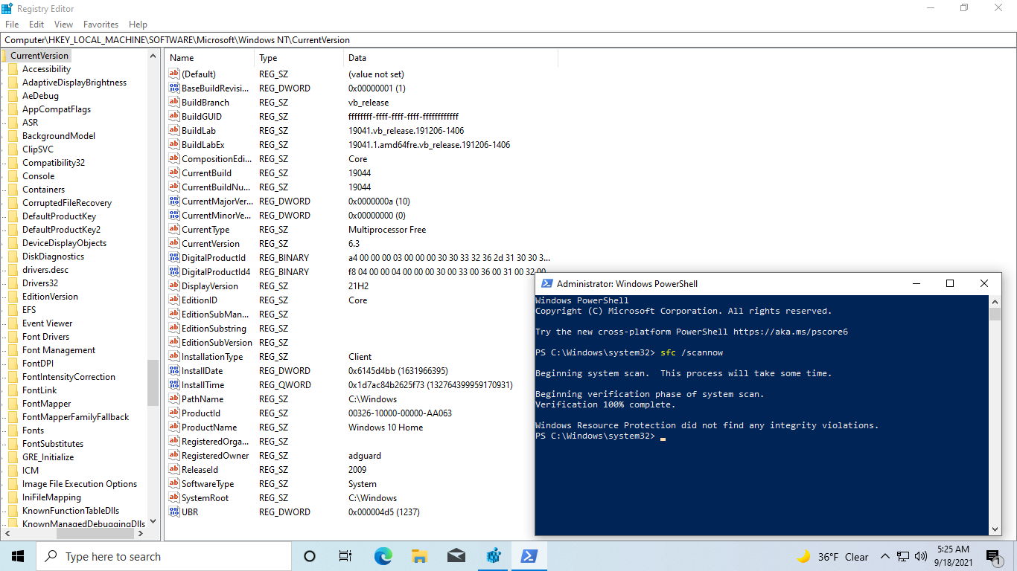1017x571 pixels.
Task: Select the FontSubstitutes key
Action: pyautogui.click(x=53, y=444)
